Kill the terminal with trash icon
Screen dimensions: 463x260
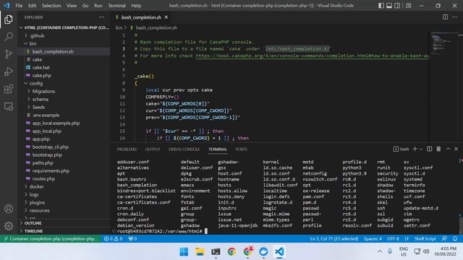pos(438,149)
